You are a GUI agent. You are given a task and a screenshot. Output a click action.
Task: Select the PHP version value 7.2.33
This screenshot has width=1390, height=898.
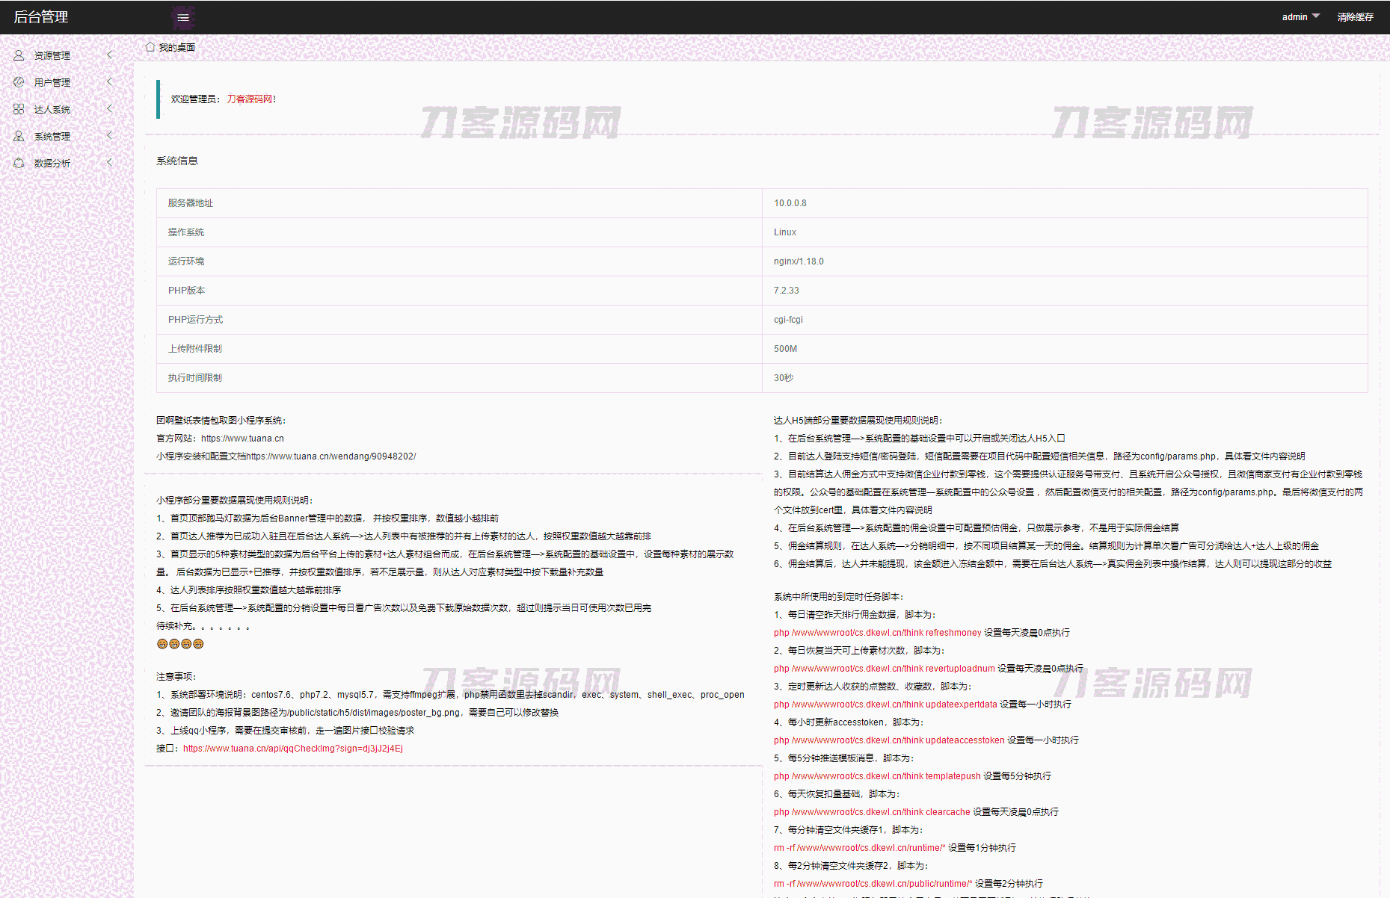tap(787, 291)
